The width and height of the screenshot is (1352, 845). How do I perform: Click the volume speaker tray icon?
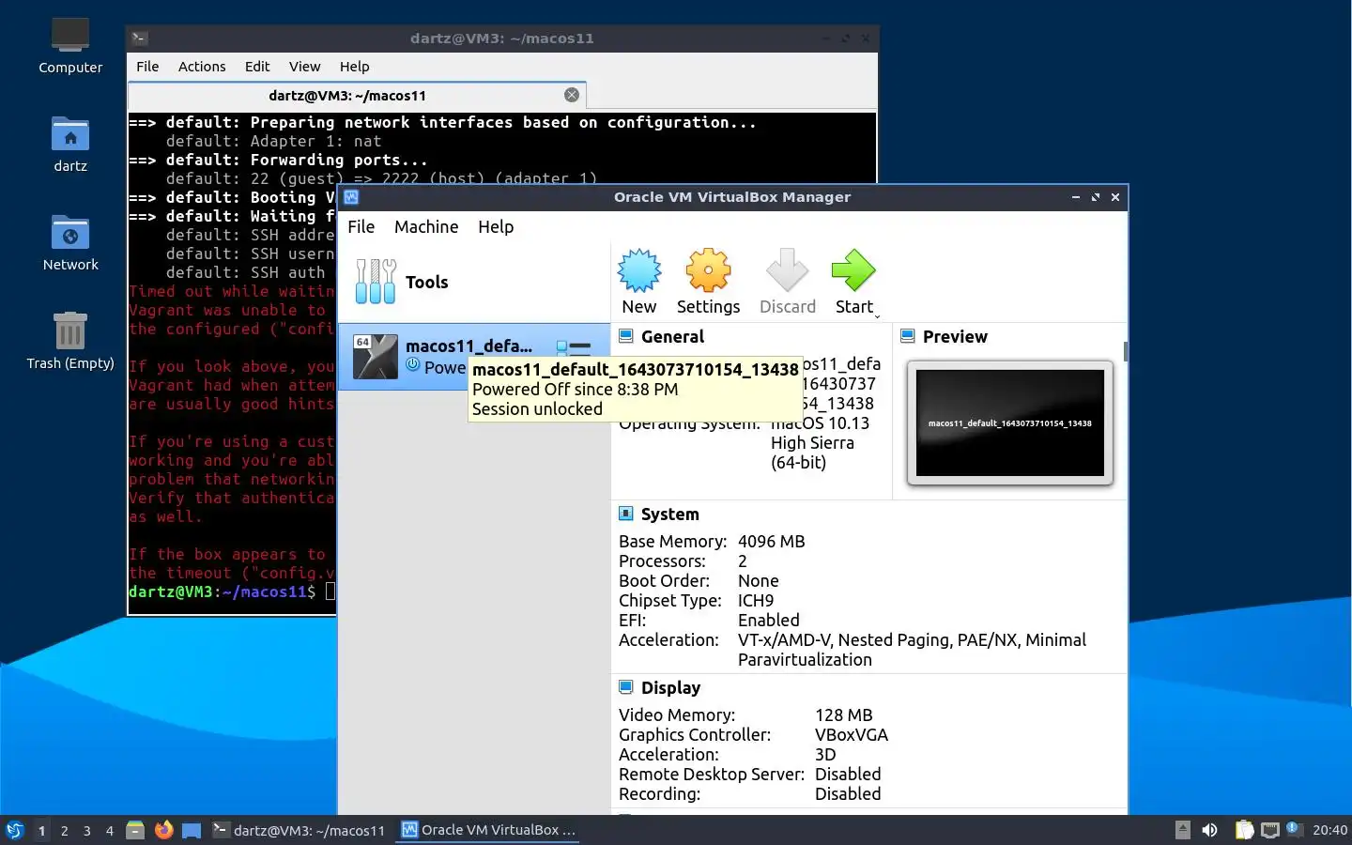(x=1210, y=830)
